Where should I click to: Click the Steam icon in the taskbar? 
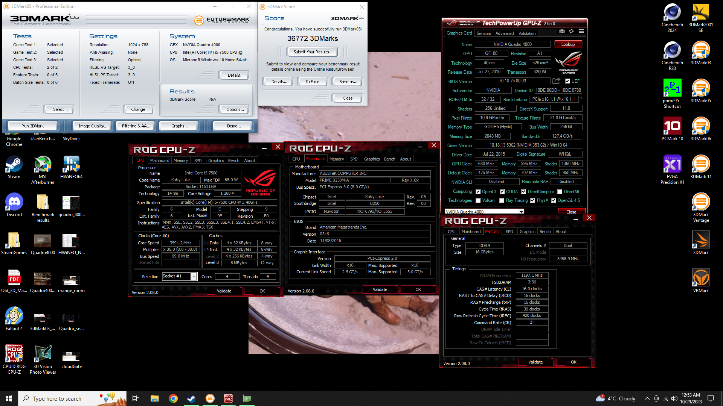[x=191, y=398]
